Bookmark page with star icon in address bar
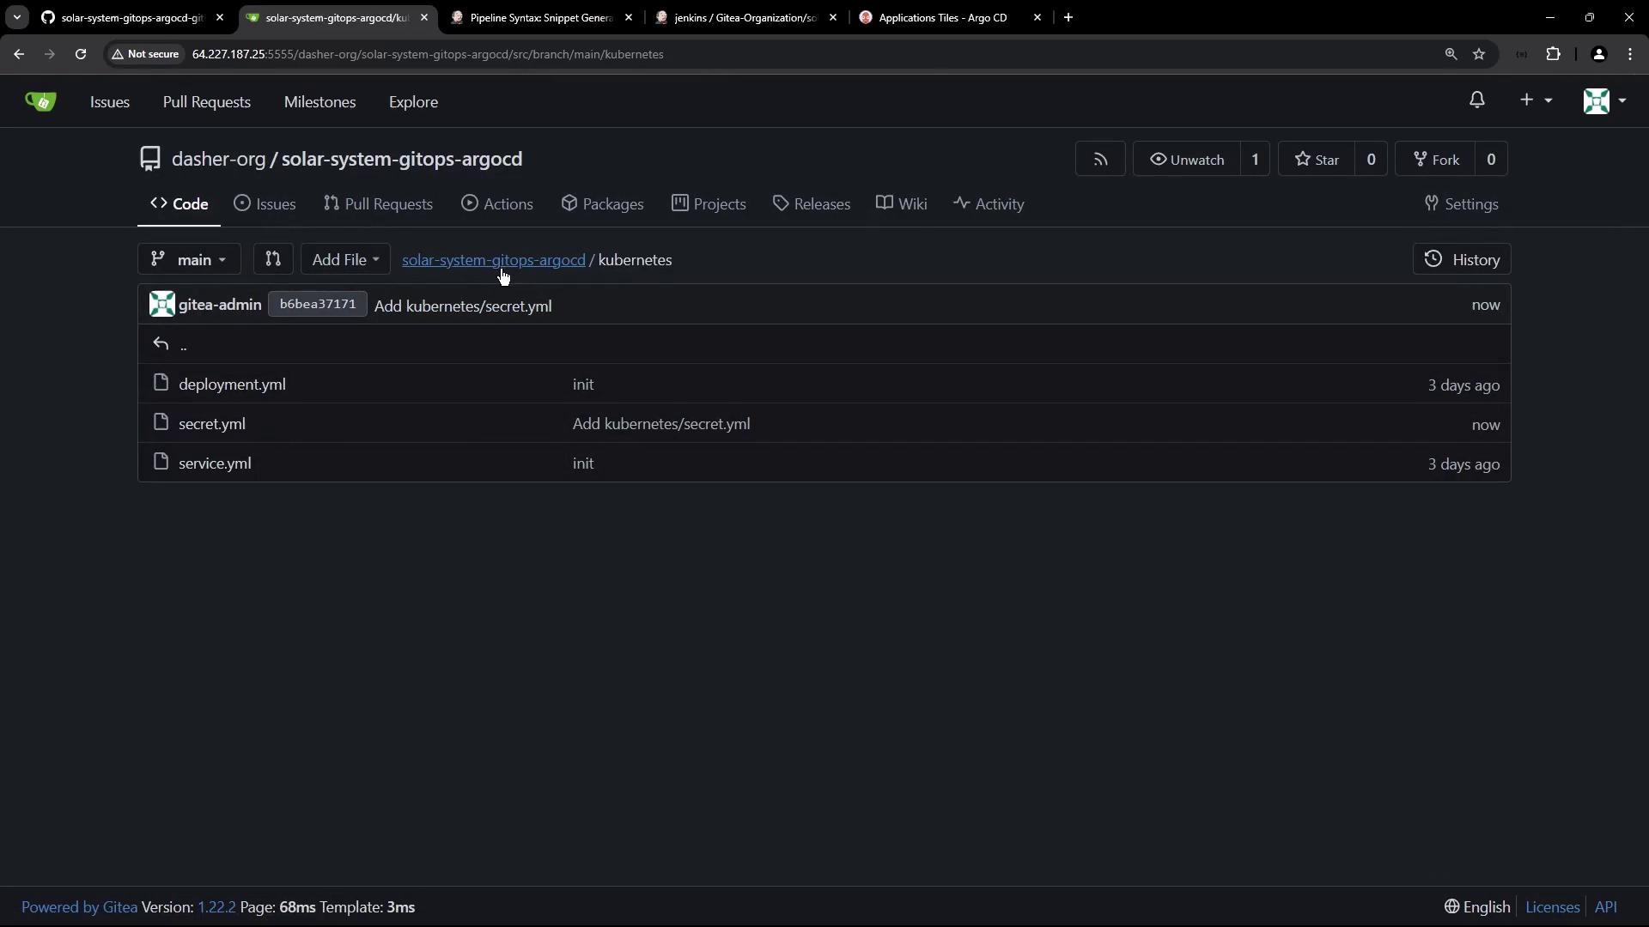1649x927 pixels. (1479, 54)
